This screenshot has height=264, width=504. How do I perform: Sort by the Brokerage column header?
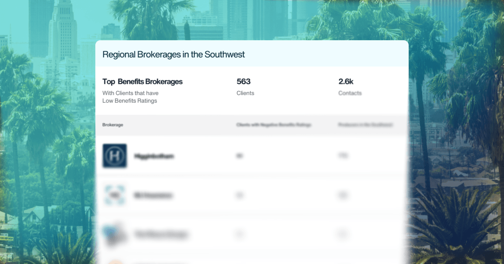click(113, 124)
